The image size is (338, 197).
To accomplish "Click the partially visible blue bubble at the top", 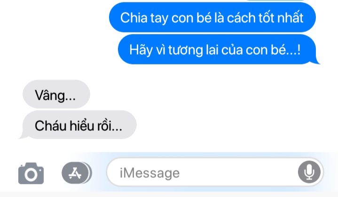I will click(275, 0).
